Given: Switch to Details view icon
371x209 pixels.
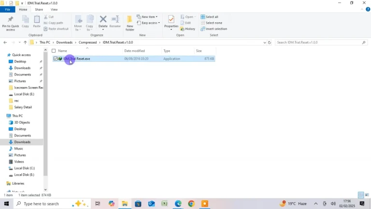Looking at the screenshot, I should coord(361,195).
